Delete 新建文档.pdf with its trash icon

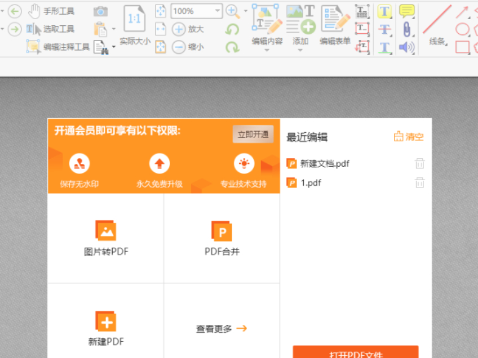tap(420, 164)
